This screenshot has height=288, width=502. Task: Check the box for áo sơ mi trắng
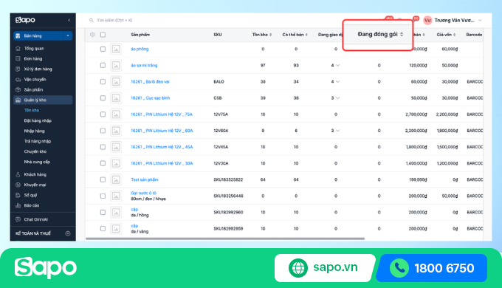tap(103, 65)
